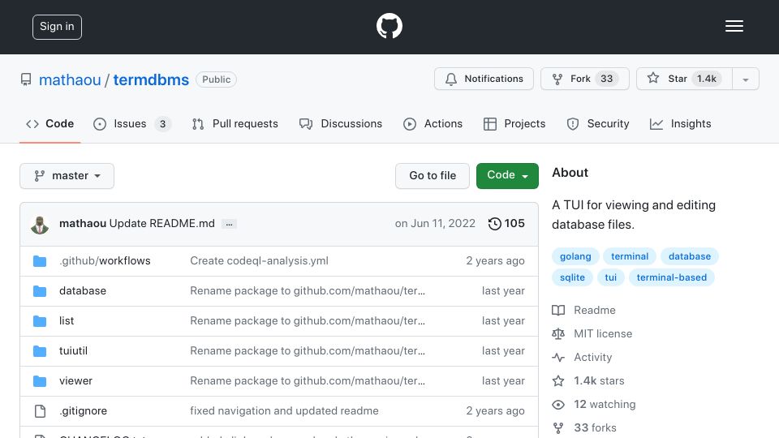Click the scale icon next to MIT license

tap(558, 333)
